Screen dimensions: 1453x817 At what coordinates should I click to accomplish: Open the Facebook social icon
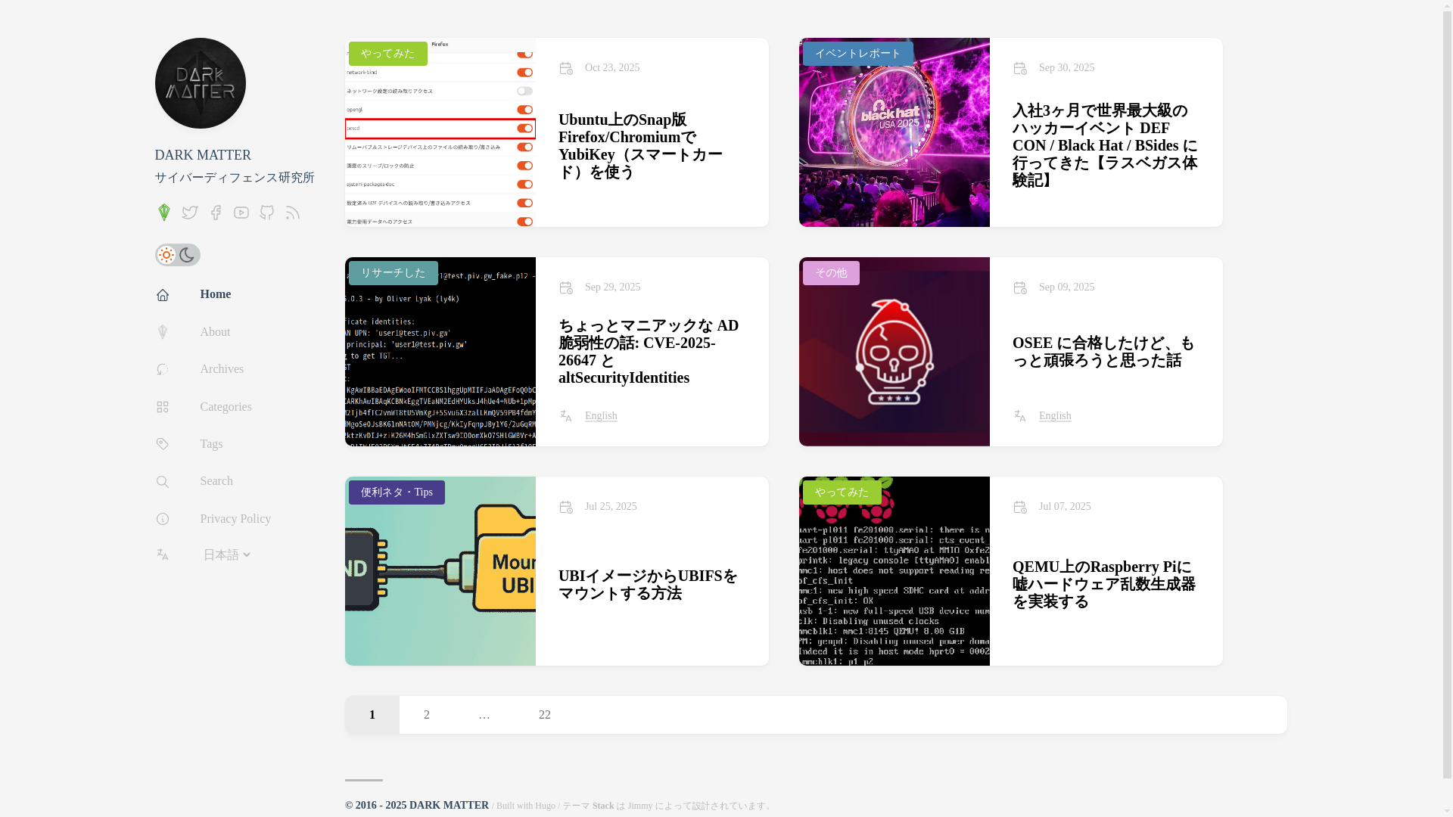click(x=216, y=213)
